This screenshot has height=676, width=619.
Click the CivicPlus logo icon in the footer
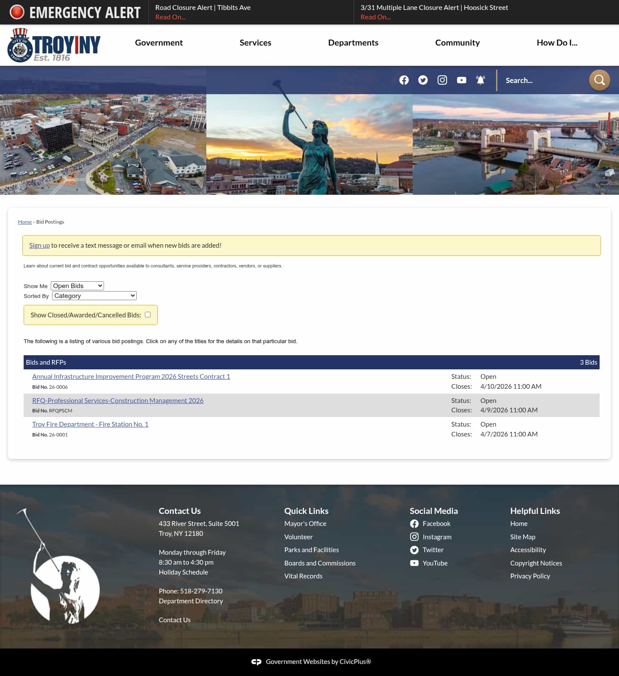coord(256,662)
